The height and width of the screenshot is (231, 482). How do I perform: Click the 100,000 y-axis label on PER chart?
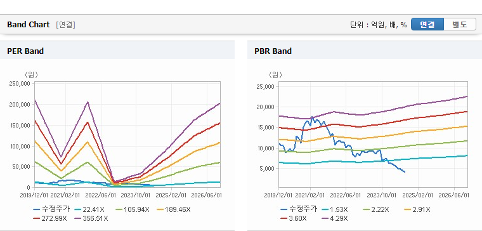point(20,146)
